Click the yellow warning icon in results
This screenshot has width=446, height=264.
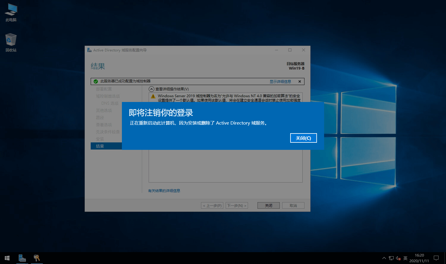coord(153,96)
